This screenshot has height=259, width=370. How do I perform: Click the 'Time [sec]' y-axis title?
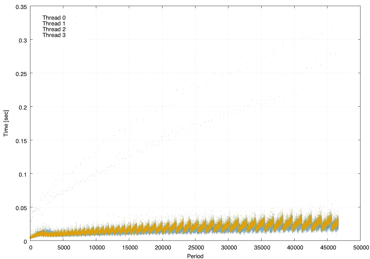[6, 123]
